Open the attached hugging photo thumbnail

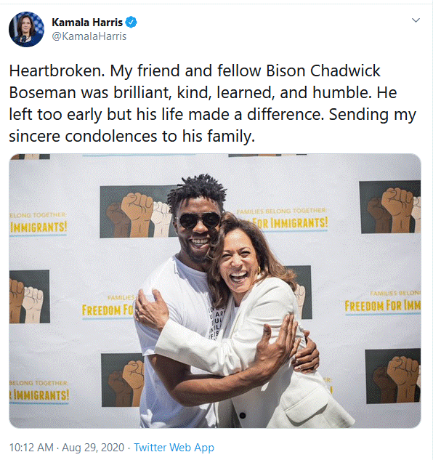click(x=215, y=291)
